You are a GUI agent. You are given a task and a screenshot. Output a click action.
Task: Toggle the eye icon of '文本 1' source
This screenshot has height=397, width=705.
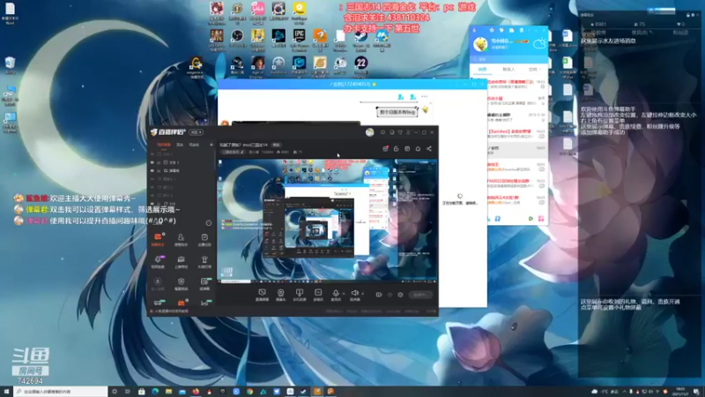(152, 162)
